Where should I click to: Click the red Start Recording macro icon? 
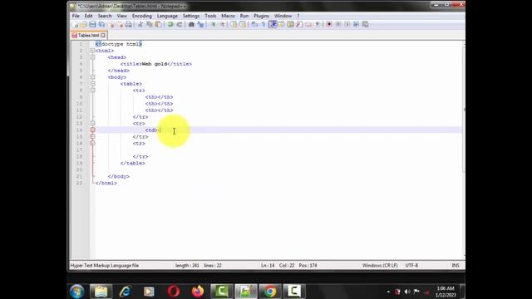pyautogui.click(x=329, y=24)
